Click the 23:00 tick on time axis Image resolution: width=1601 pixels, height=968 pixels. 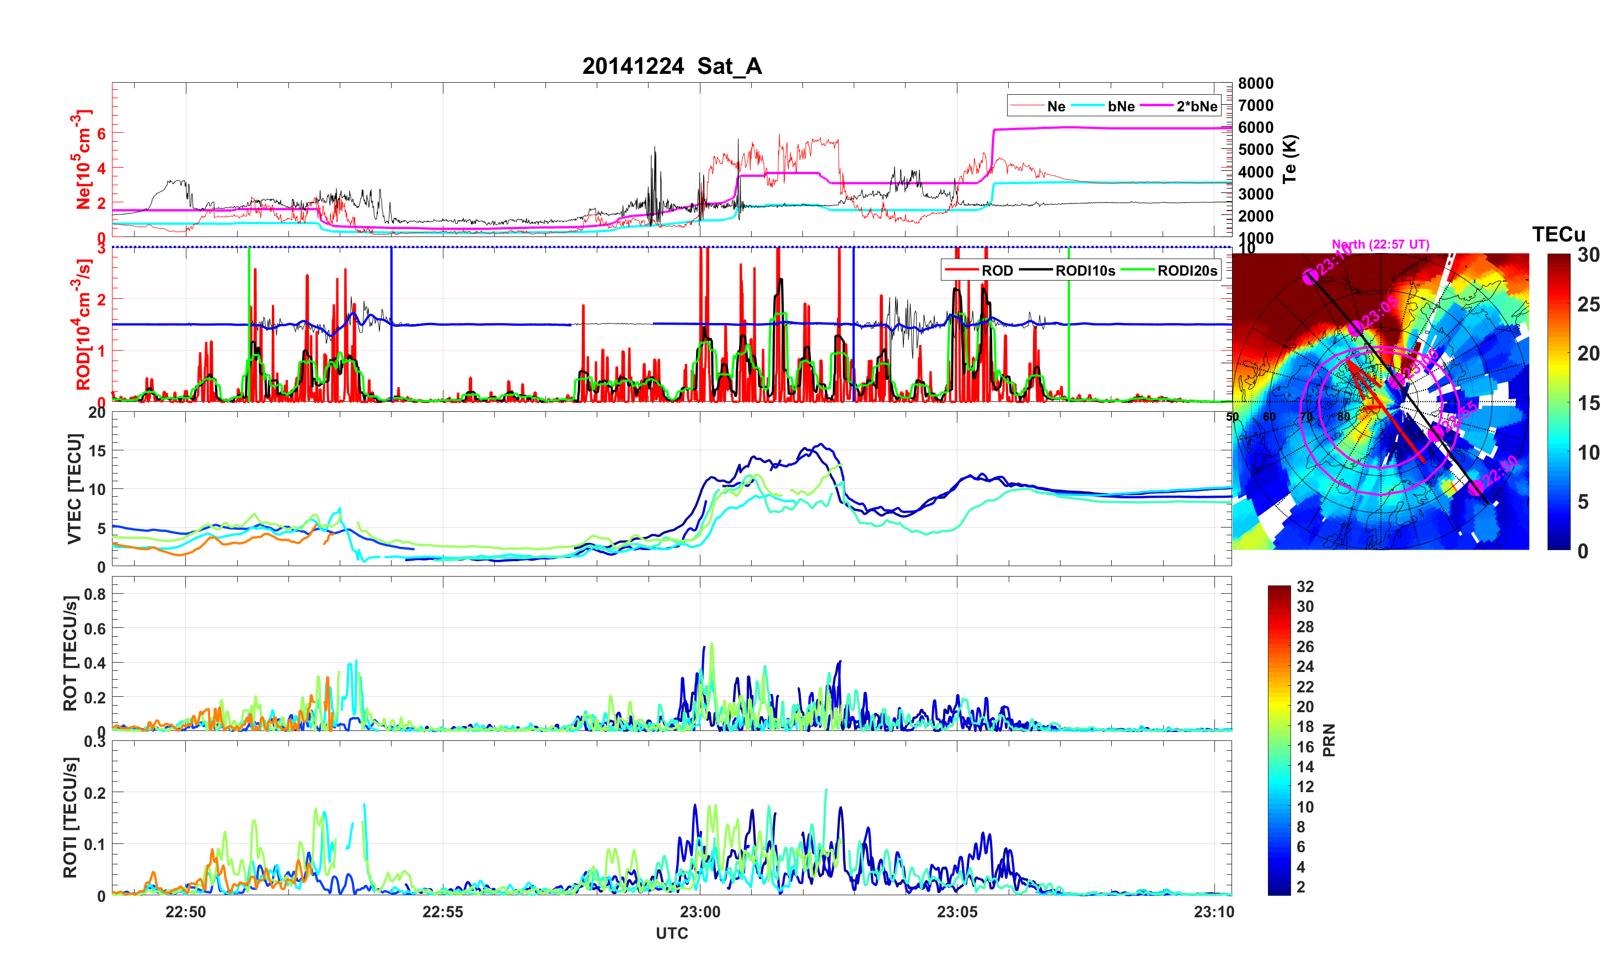700,911
